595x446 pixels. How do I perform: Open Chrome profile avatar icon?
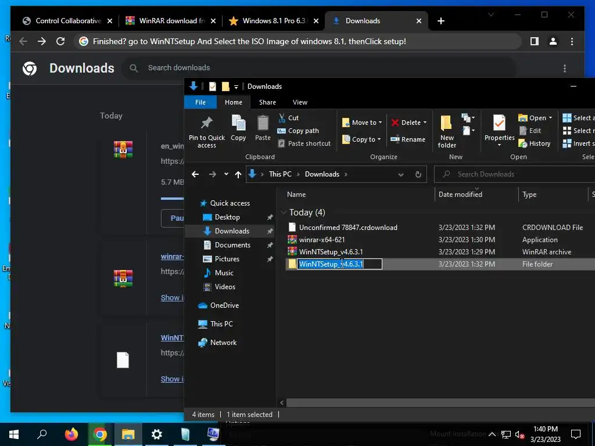(x=553, y=41)
